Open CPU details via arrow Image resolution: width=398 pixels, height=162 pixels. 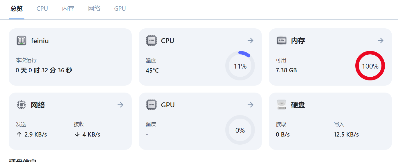251,41
